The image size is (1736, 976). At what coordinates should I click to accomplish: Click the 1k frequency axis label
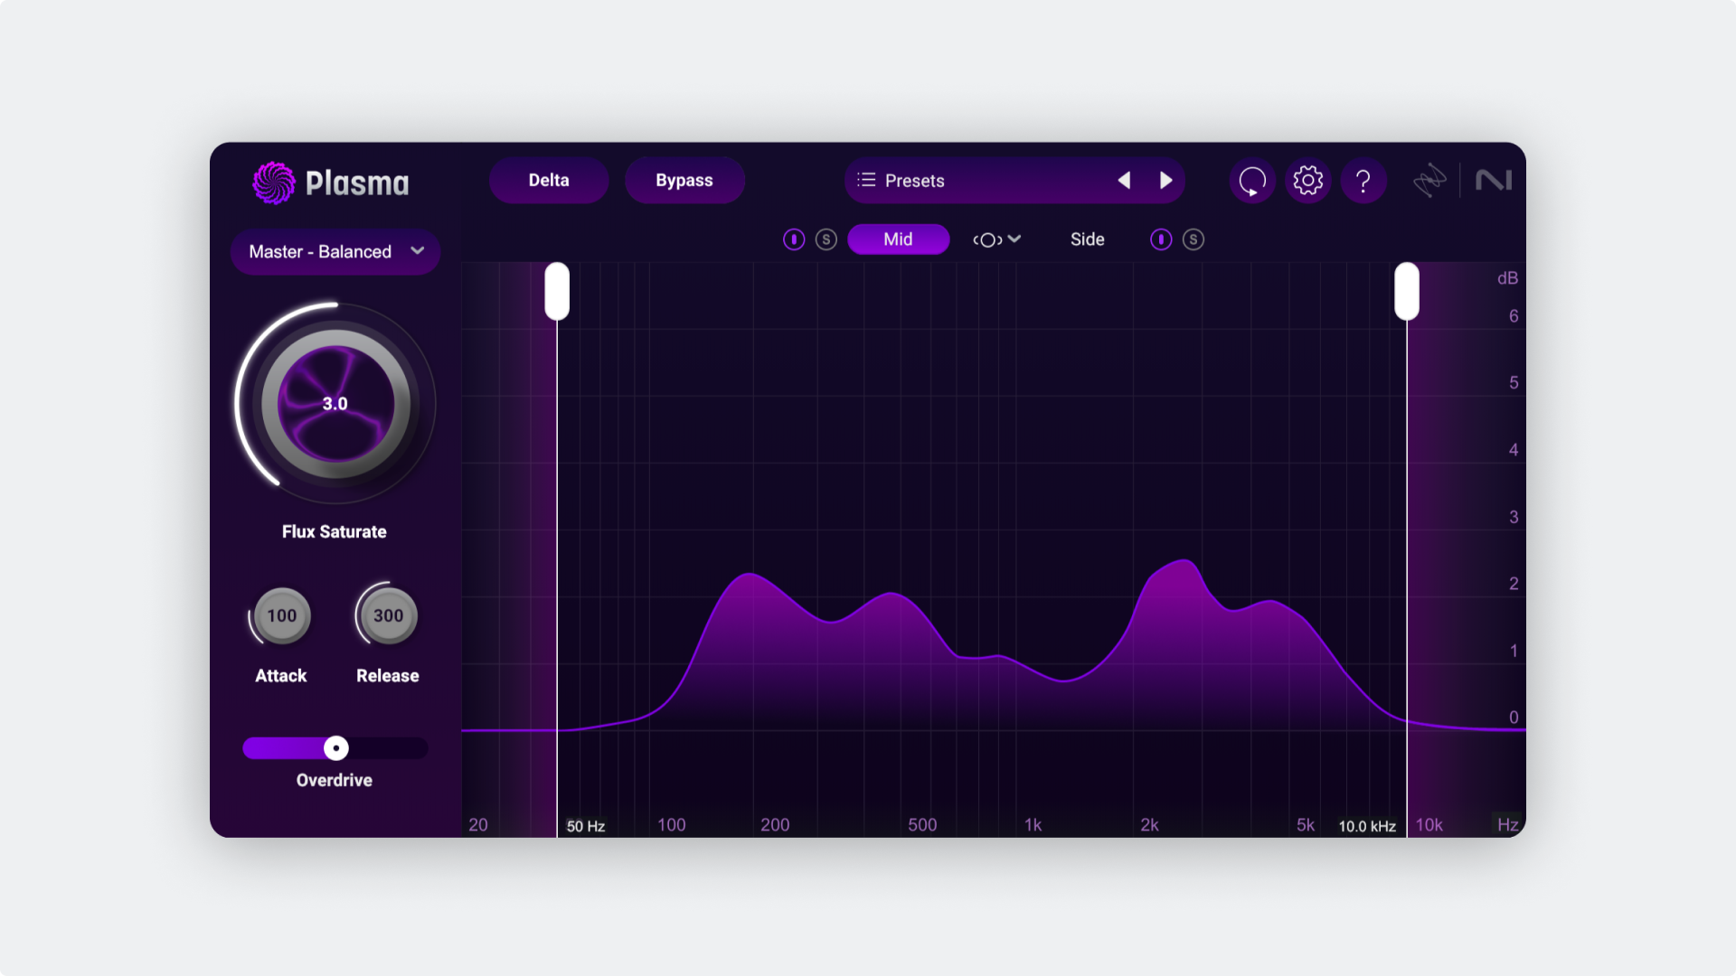tap(1033, 825)
